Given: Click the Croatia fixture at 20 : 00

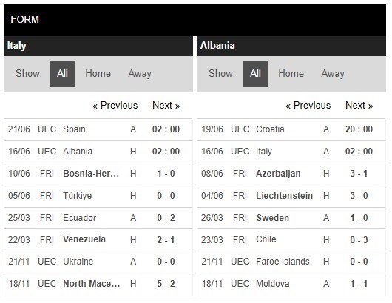Looking at the screenshot, I should click(291, 129).
